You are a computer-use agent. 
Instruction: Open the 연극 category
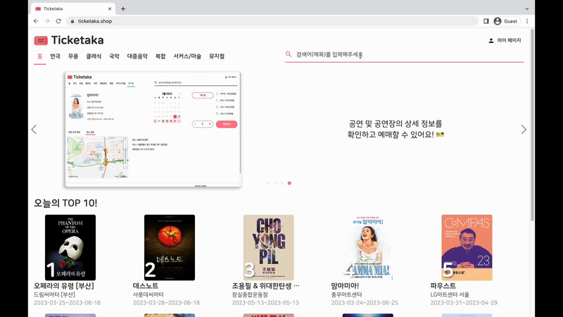point(56,56)
